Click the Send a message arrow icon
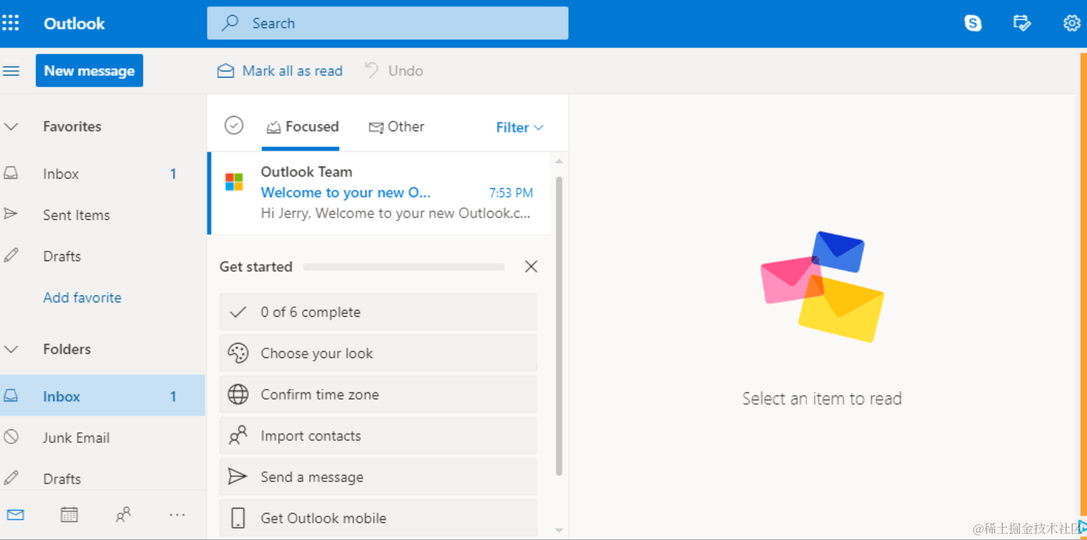1087x540 pixels. tap(237, 477)
